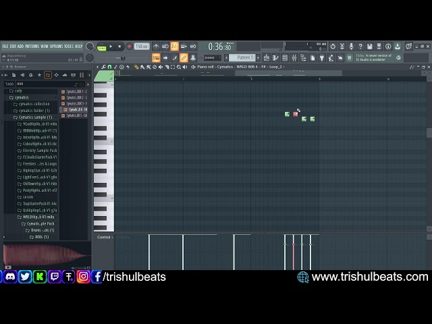Image resolution: width=432 pixels, height=324 pixels.
Task: Save the project with the floppy icon
Action: (x=370, y=47)
